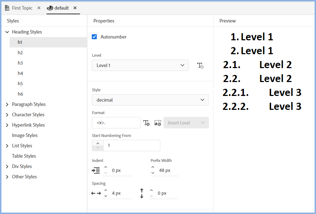
Task: Switch to the First Topic tab
Action: pyautogui.click(x=22, y=8)
